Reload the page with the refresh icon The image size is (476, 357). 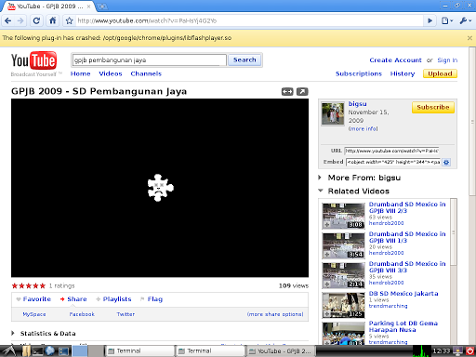[x=36, y=20]
